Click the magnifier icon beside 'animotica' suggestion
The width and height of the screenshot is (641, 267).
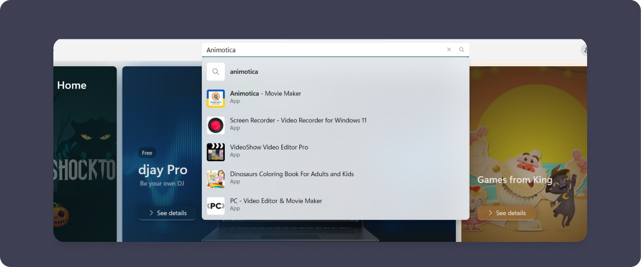point(216,72)
